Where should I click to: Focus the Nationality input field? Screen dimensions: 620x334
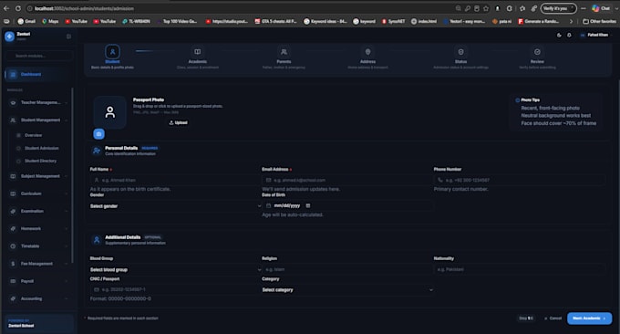click(x=519, y=269)
